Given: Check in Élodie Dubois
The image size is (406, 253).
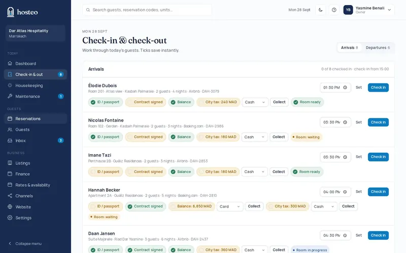Looking at the screenshot, I should coord(378,88).
